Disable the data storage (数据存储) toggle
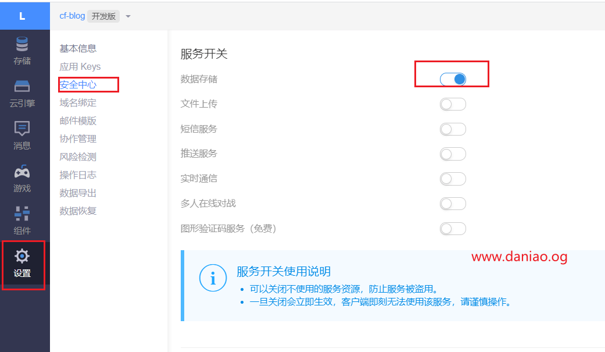This screenshot has width=605, height=352. click(x=453, y=79)
